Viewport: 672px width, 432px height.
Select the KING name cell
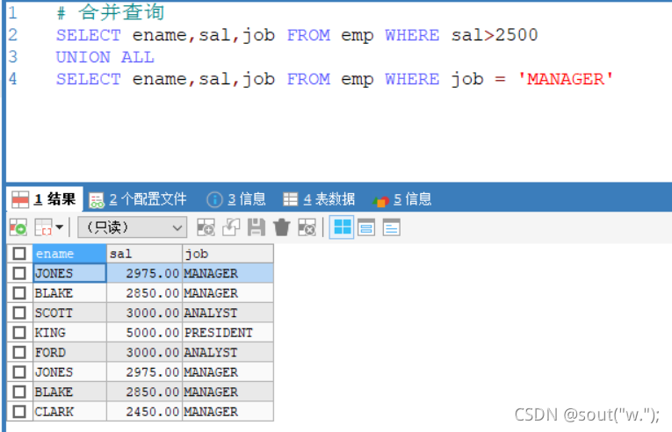pyautogui.click(x=69, y=333)
